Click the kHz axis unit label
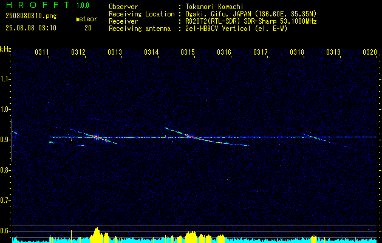The image size is (382, 243). pyautogui.click(x=5, y=49)
